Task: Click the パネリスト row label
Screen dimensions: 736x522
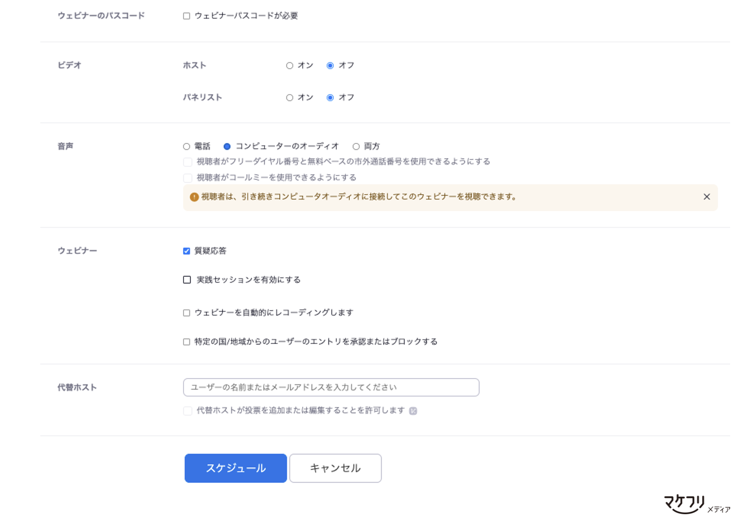Action: (x=203, y=98)
